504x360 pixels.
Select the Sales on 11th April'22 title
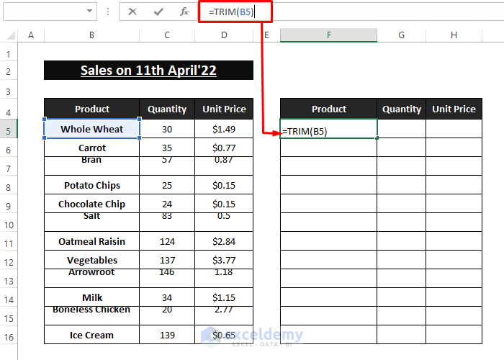148,71
